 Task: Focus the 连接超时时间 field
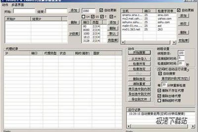click(x=181, y=58)
